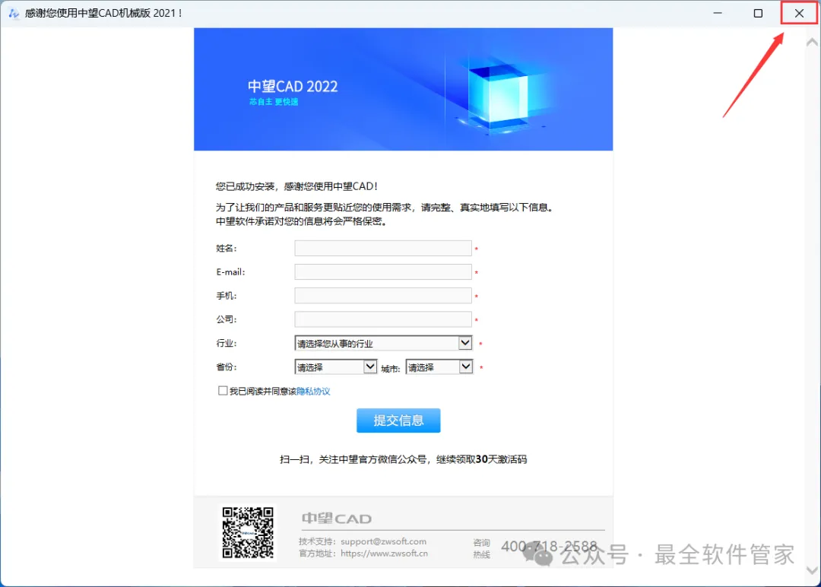Focus the E-mail input field

click(382, 271)
